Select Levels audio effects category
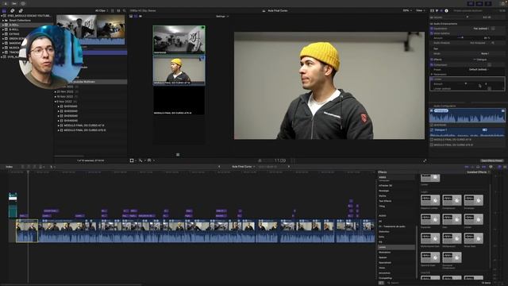508x286 pixels. (x=396, y=247)
